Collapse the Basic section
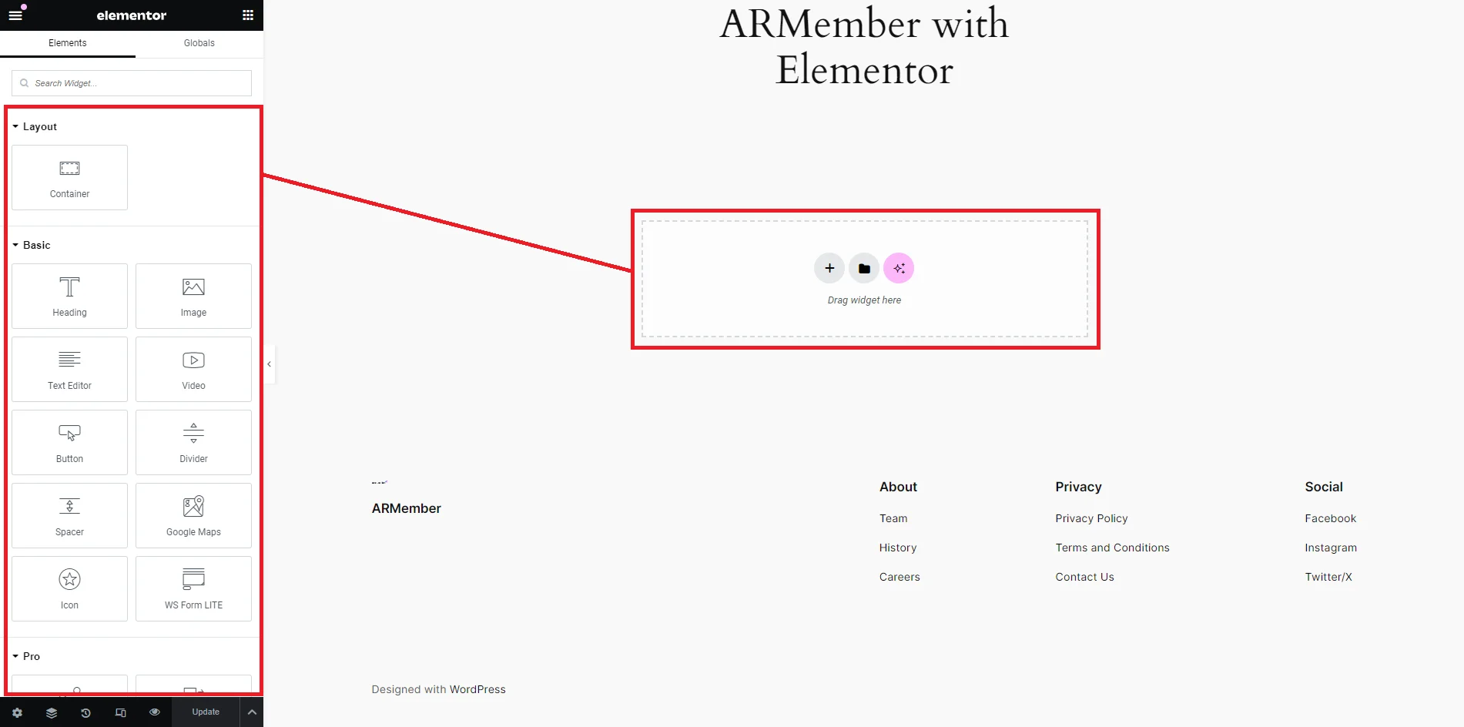 tap(15, 245)
